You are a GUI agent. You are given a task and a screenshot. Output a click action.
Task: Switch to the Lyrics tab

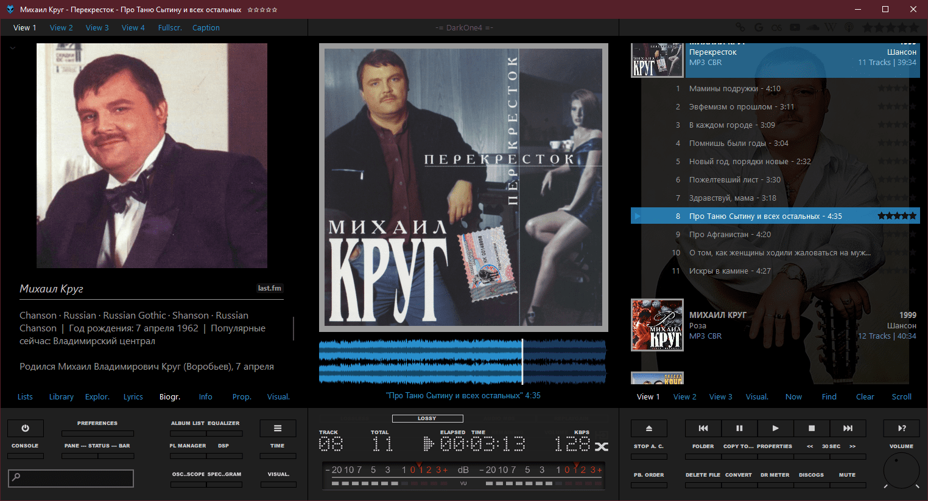click(x=133, y=397)
